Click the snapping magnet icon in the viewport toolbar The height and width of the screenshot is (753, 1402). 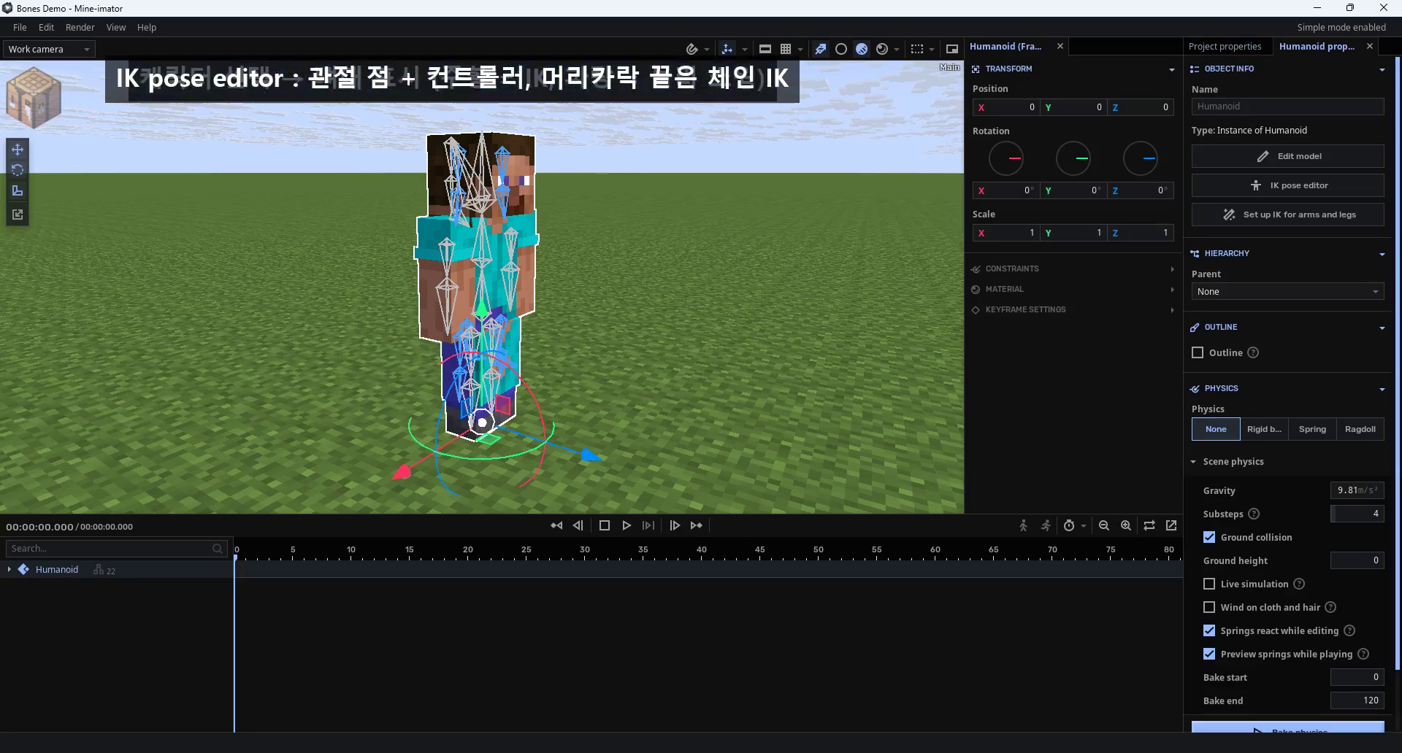(692, 49)
